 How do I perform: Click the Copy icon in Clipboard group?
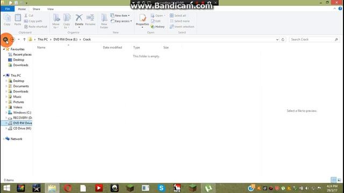tap(7, 18)
